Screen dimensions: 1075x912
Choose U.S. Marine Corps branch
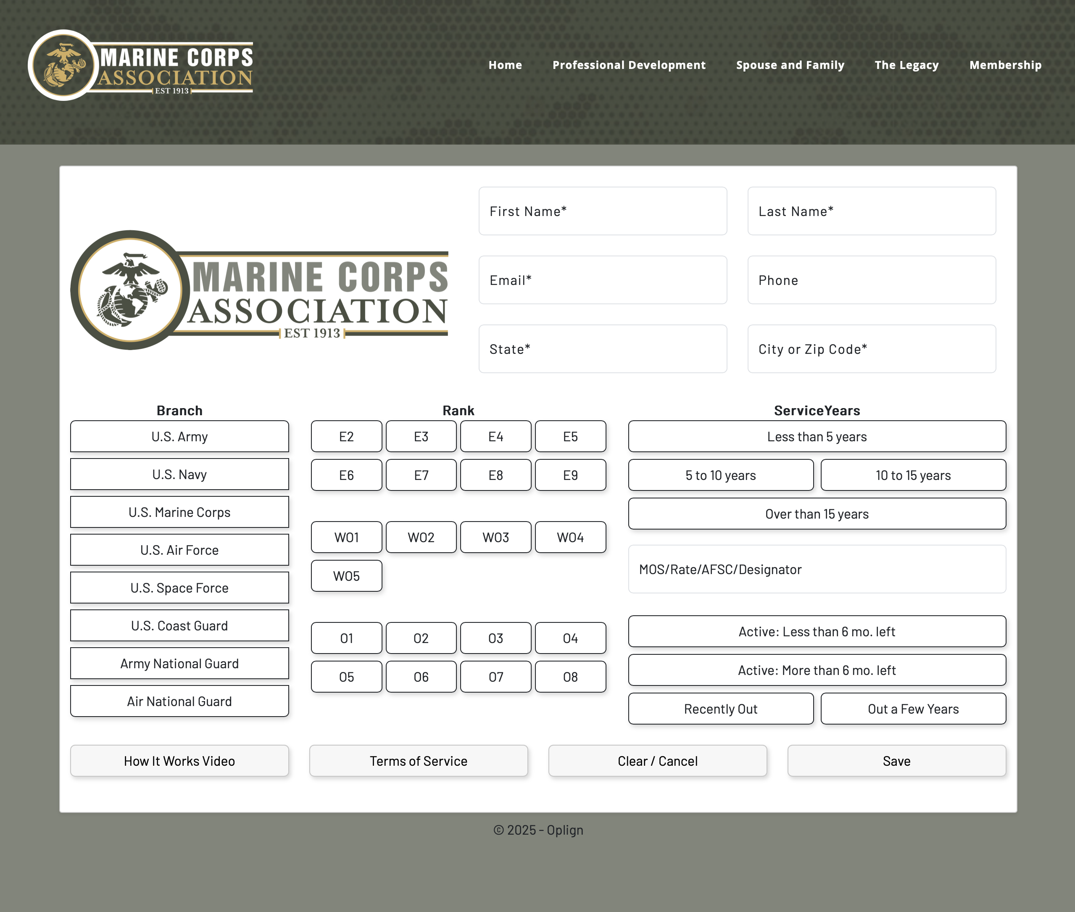point(179,512)
